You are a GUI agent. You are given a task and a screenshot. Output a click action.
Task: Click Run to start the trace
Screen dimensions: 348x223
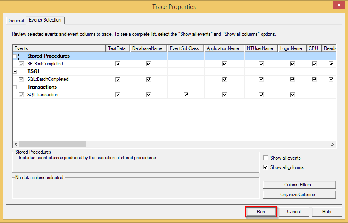click(261, 212)
